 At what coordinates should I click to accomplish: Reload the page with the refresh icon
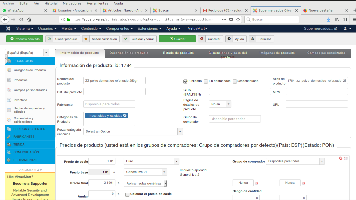21,19
